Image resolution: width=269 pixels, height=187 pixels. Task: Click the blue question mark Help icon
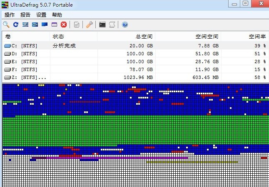coord(125,25)
